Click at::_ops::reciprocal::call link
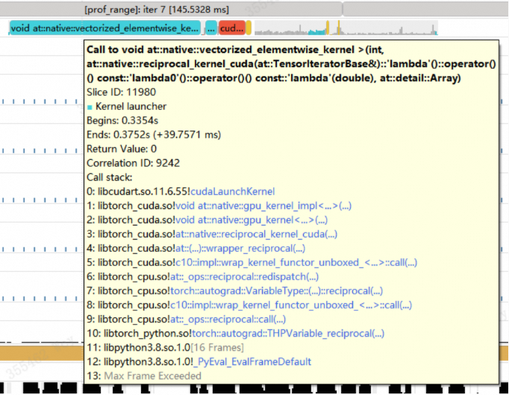Viewport: 509px width, 395px height. click(228, 319)
